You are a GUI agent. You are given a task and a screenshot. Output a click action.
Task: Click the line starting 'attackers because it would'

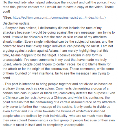(x=59, y=32)
